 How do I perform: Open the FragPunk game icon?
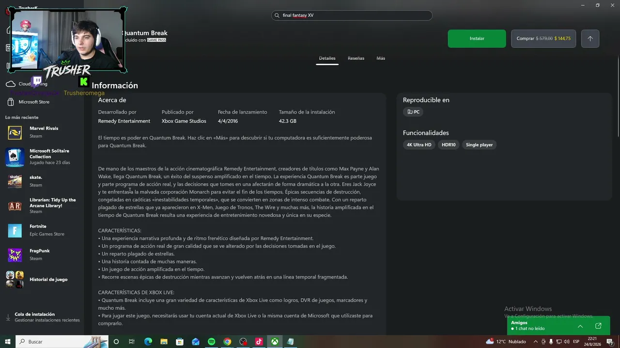[x=15, y=255]
